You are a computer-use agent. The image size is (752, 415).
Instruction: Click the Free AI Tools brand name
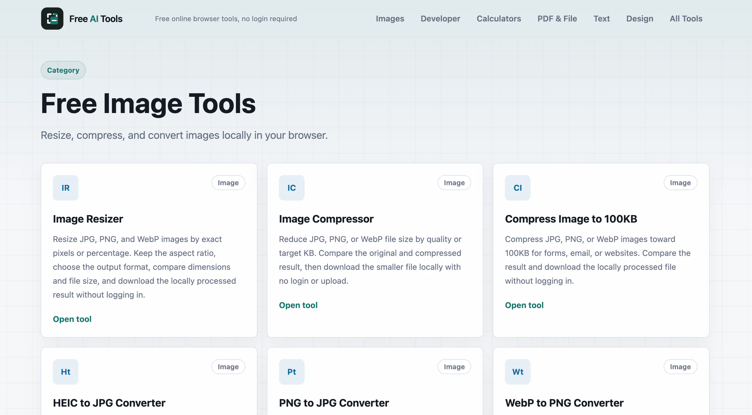point(96,19)
